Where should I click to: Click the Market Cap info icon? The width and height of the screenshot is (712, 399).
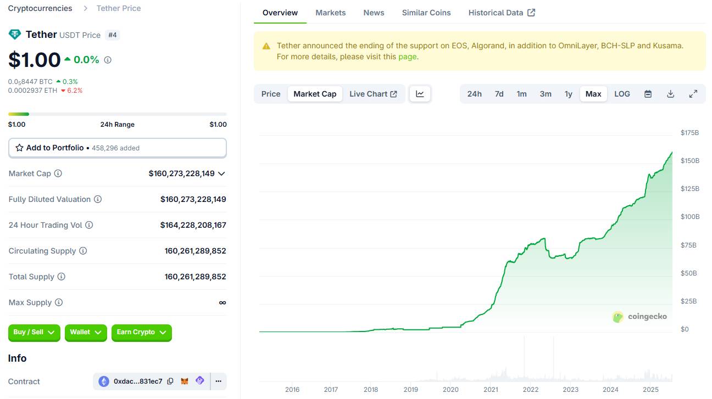tap(58, 173)
